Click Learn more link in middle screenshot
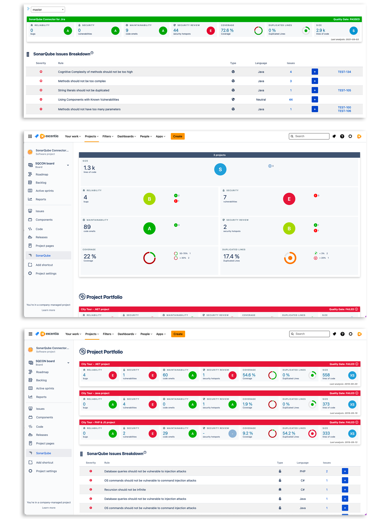388x519 pixels. coord(48,310)
